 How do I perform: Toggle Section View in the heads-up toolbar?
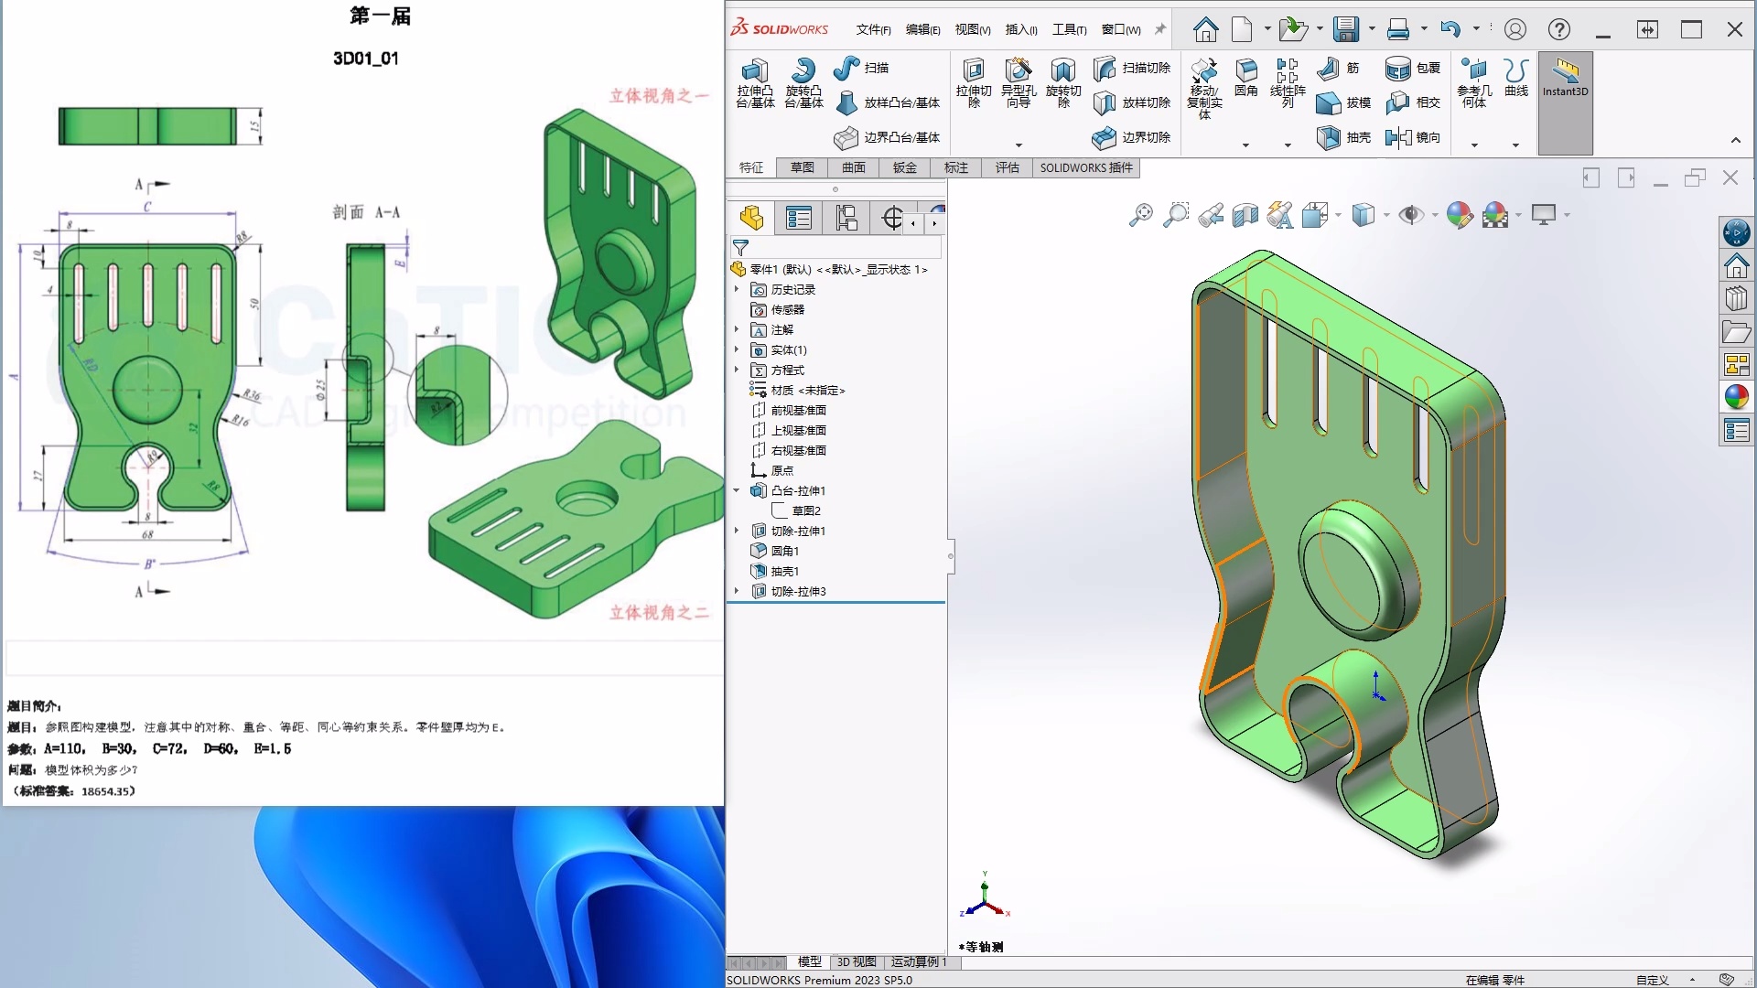(1245, 214)
